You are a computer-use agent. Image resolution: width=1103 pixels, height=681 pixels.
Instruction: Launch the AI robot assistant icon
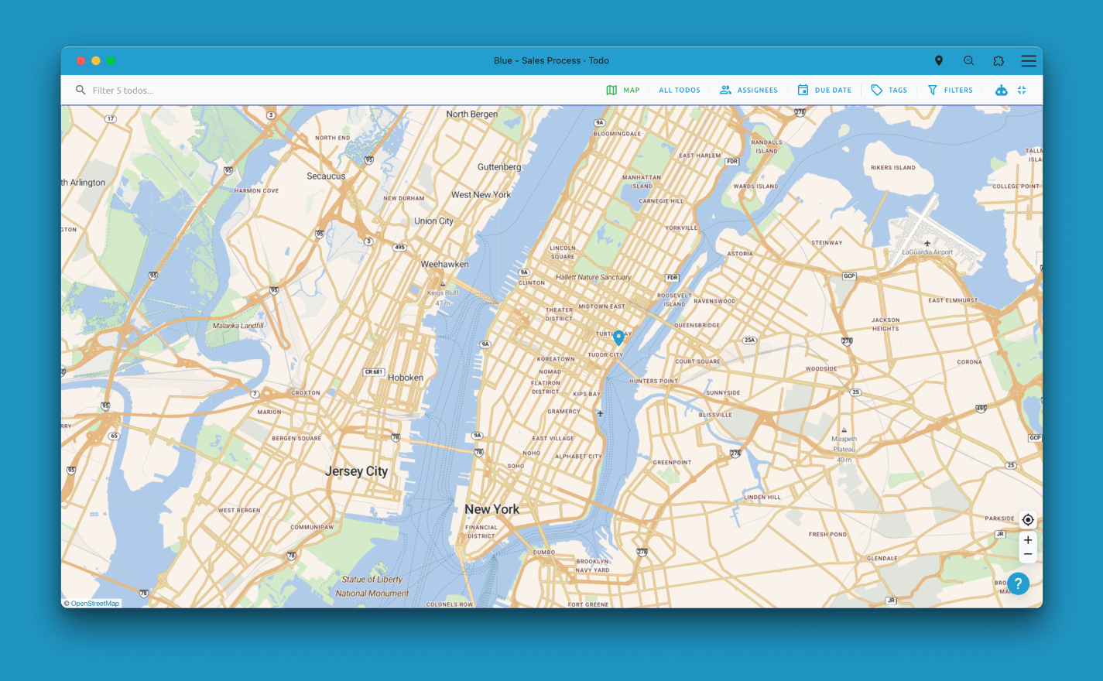[1001, 90]
